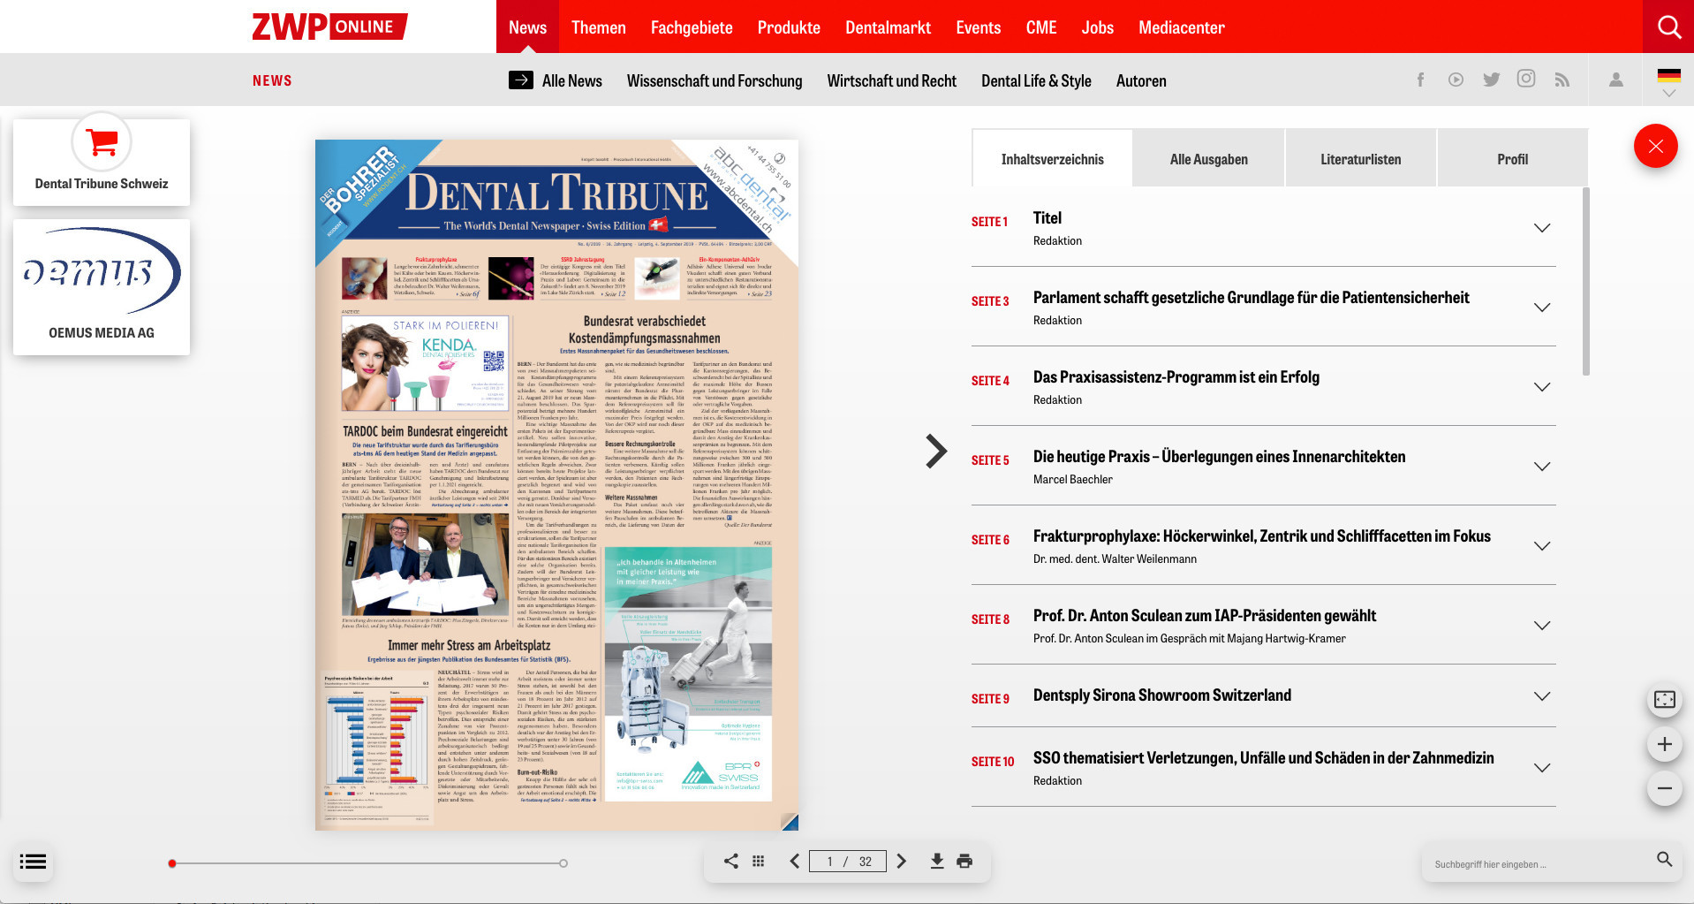
Task: Click the ZWP Online logo
Action: [x=329, y=27]
